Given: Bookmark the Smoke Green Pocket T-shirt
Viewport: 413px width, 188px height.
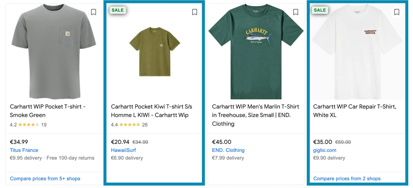Looking at the screenshot, I should click(93, 12).
